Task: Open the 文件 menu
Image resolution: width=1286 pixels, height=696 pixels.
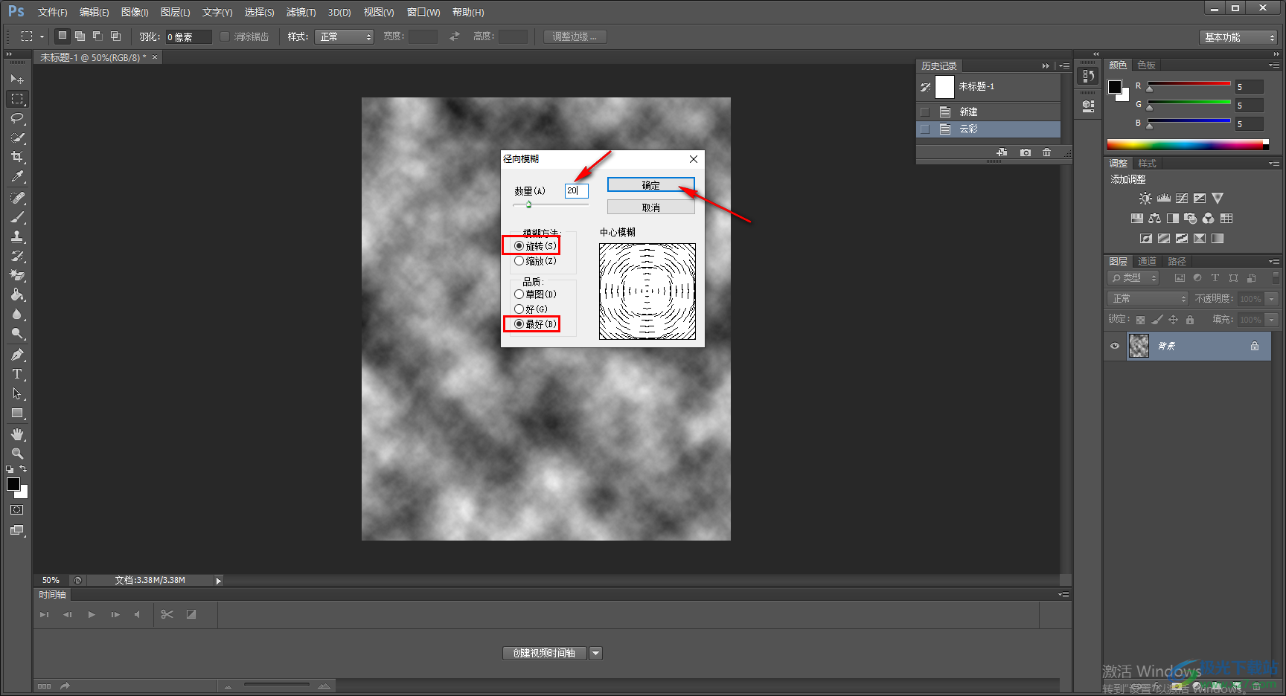Action: (52, 12)
